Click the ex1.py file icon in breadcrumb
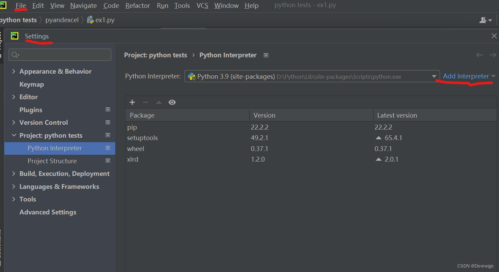This screenshot has width=499, height=272. click(x=90, y=20)
